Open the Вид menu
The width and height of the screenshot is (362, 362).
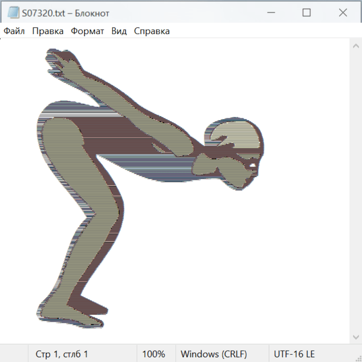coord(119,31)
